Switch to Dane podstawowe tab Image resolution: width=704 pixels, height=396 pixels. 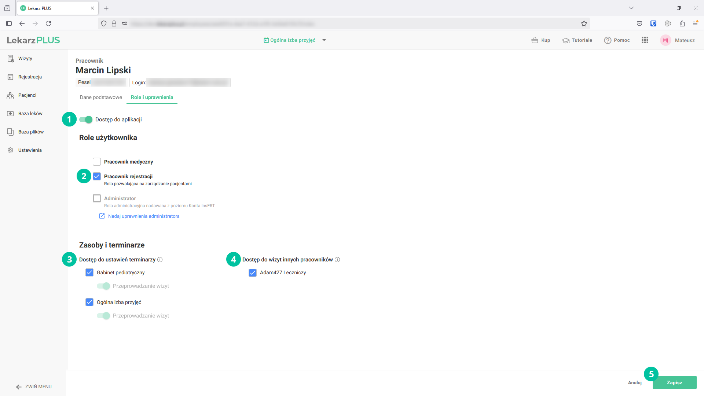tap(101, 97)
